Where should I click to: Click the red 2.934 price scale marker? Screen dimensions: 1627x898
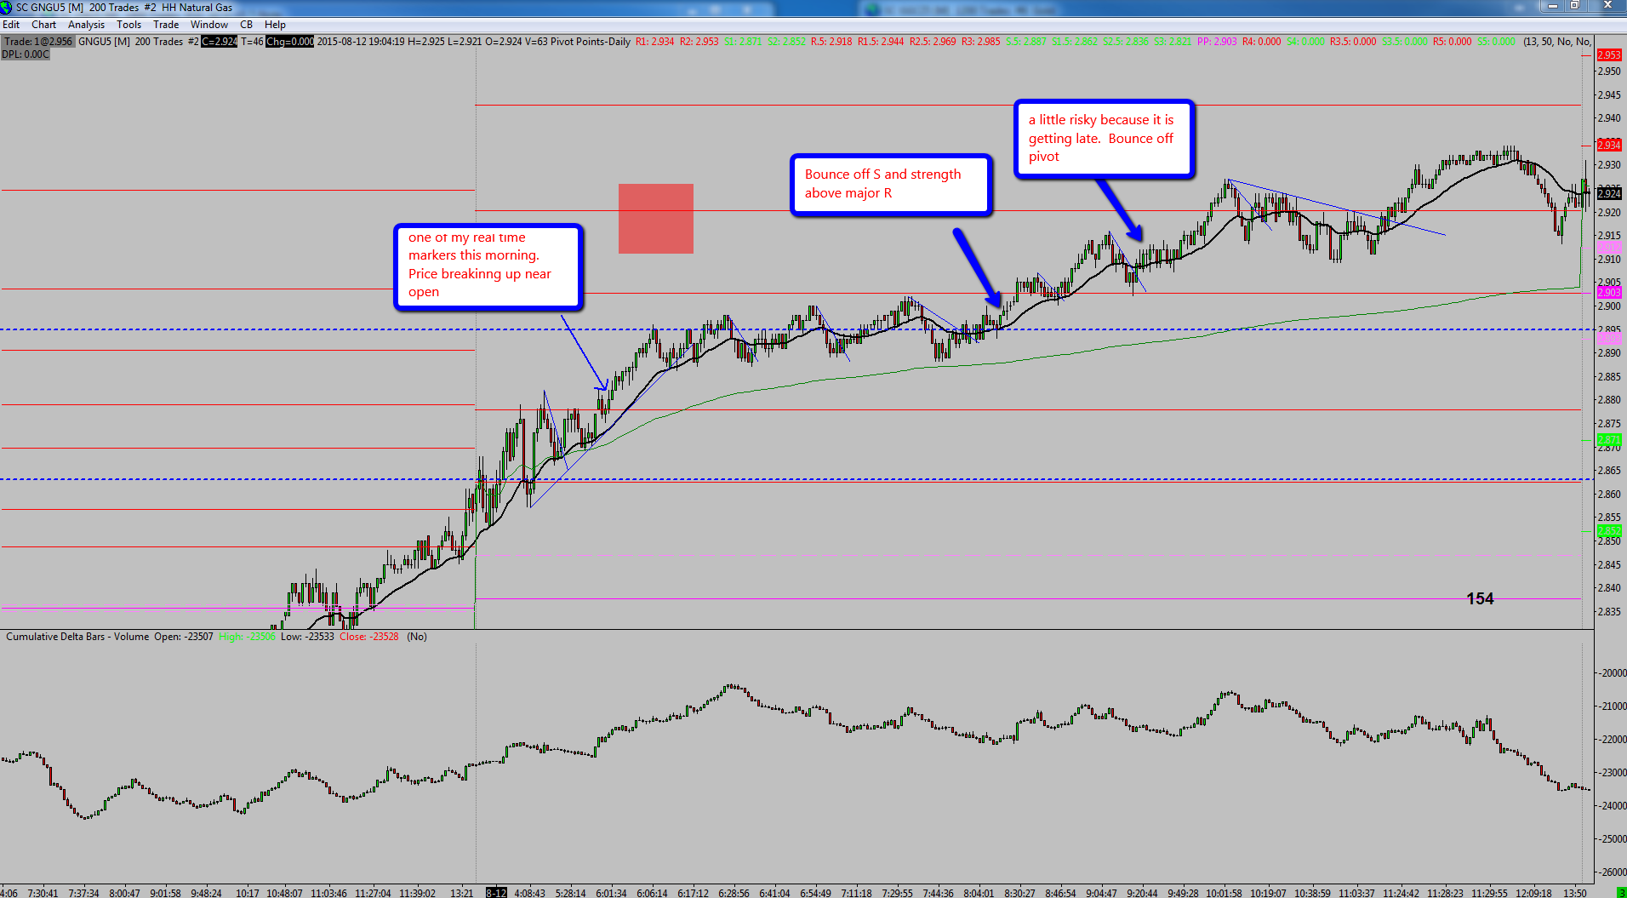pyautogui.click(x=1609, y=145)
